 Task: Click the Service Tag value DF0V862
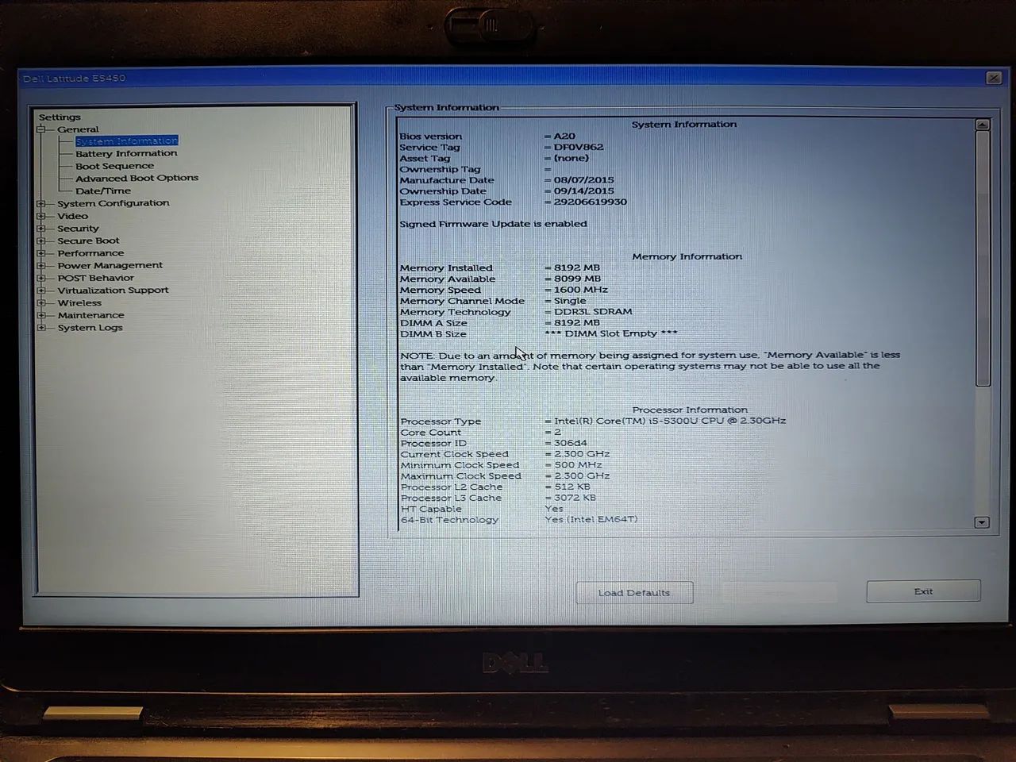pos(578,147)
